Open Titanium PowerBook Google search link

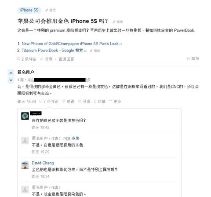pos(52,51)
